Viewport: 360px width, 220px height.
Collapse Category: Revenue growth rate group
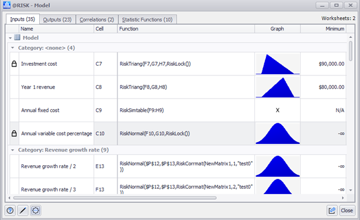click(13, 150)
